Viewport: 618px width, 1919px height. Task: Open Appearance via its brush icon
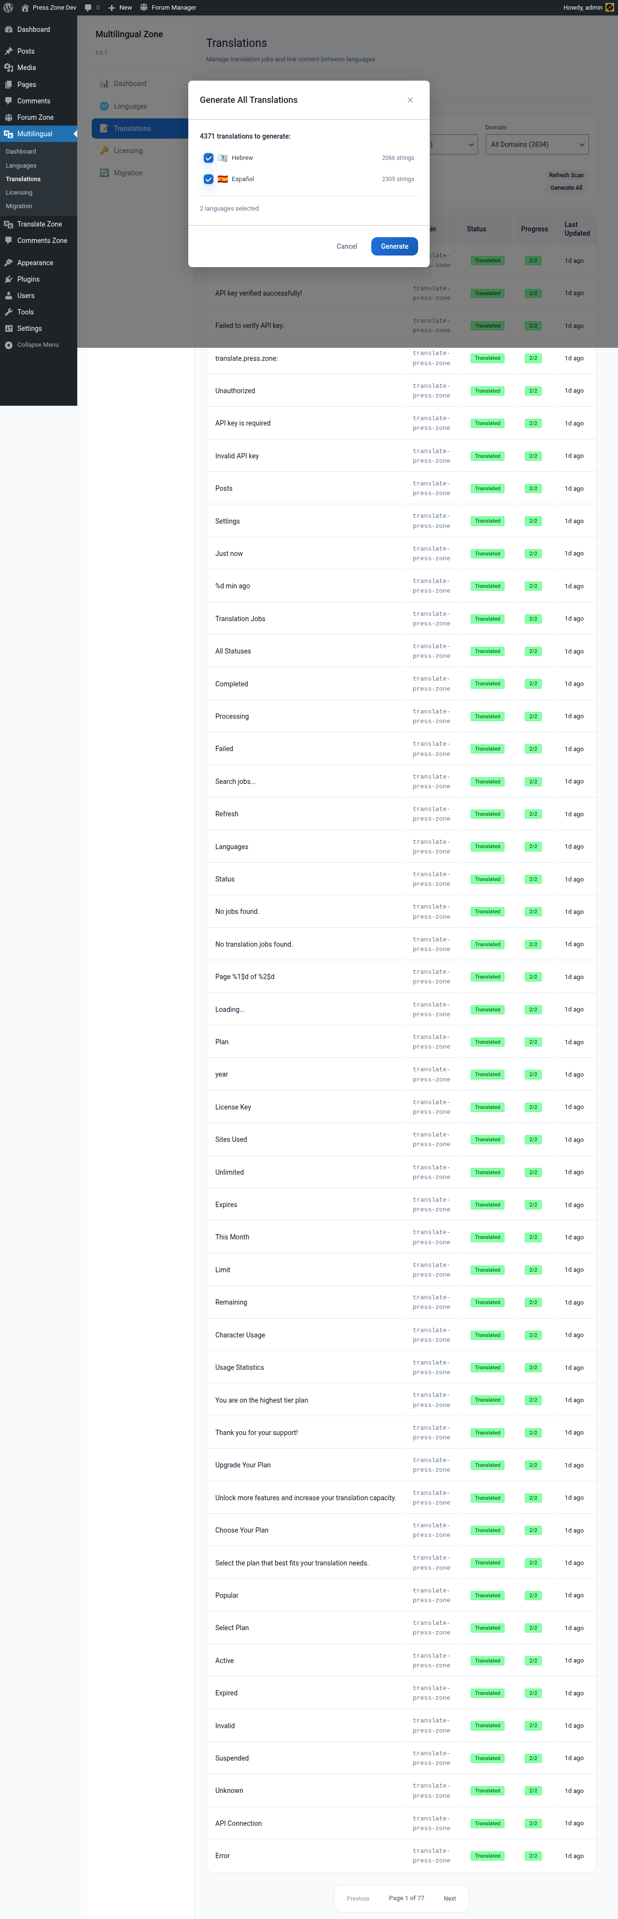pyautogui.click(x=8, y=263)
